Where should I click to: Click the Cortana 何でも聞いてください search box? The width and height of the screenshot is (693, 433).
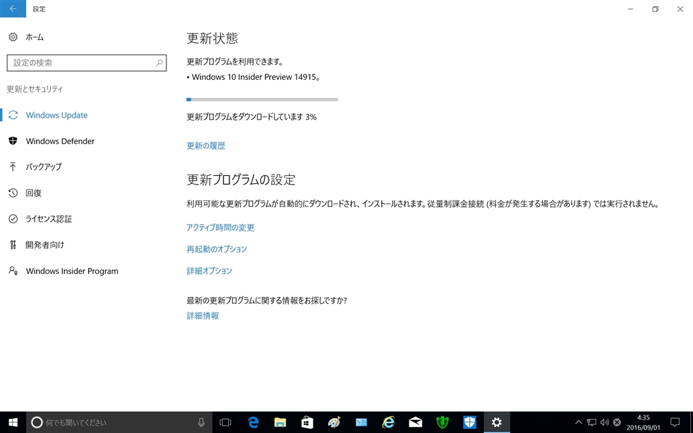click(119, 422)
